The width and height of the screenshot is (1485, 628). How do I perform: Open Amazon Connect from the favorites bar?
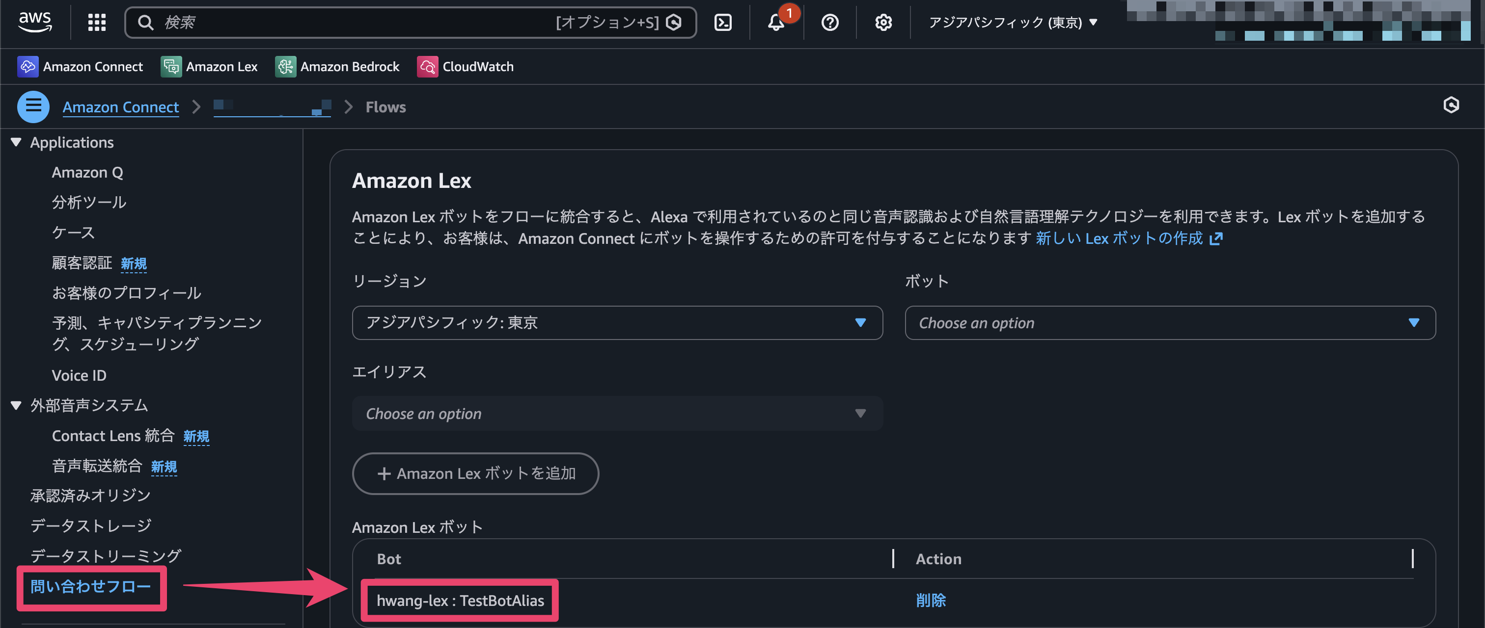coord(81,66)
